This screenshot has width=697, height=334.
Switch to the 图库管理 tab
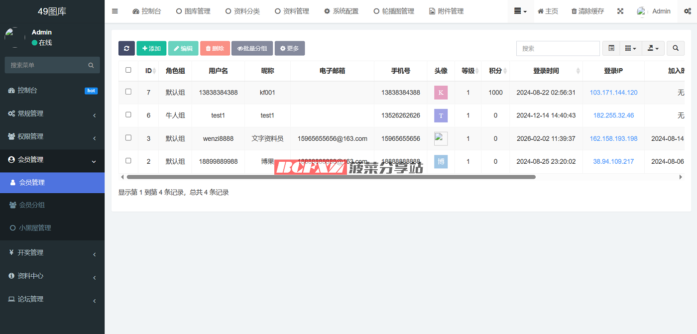click(193, 11)
